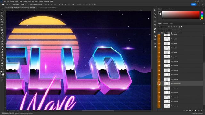
Task: Toggle lock image pixels brush icon
Action: 164,33
